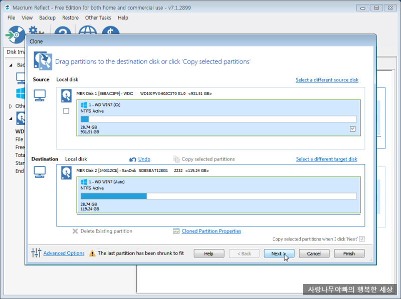401x299 pixels.
Task: Collapse the WD disk entry in sidebar
Action: [x=11, y=118]
